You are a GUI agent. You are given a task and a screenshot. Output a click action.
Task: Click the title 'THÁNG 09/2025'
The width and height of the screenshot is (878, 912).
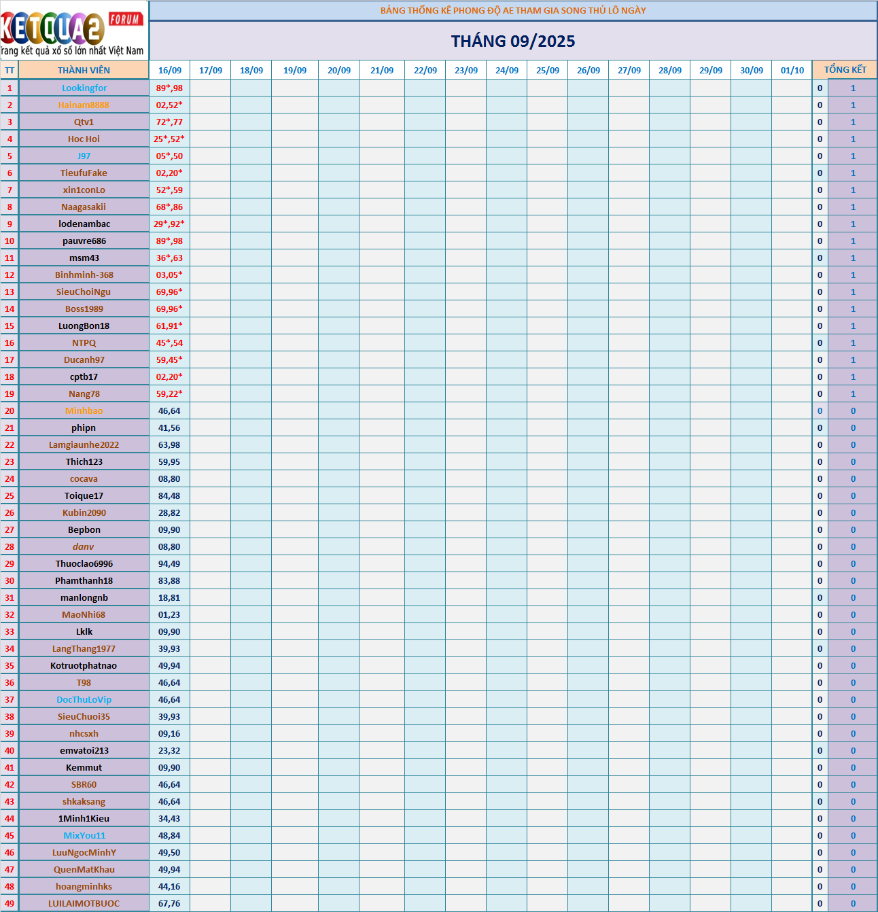click(x=513, y=41)
